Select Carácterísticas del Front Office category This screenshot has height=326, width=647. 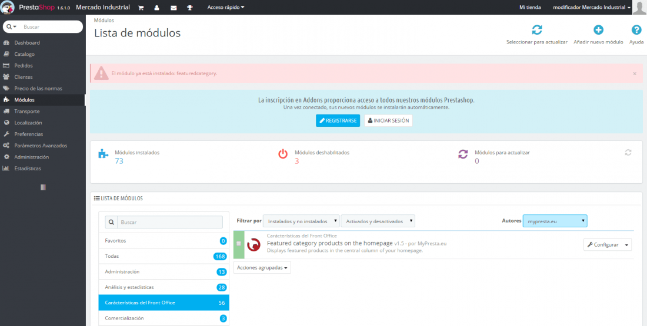164,303
